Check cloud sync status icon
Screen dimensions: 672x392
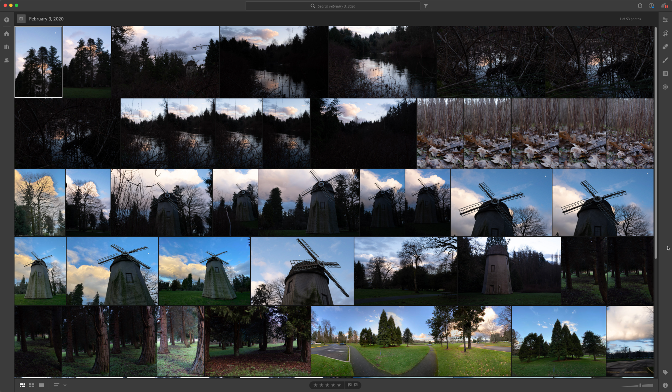tap(664, 6)
